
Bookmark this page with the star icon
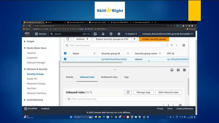point(174,26)
